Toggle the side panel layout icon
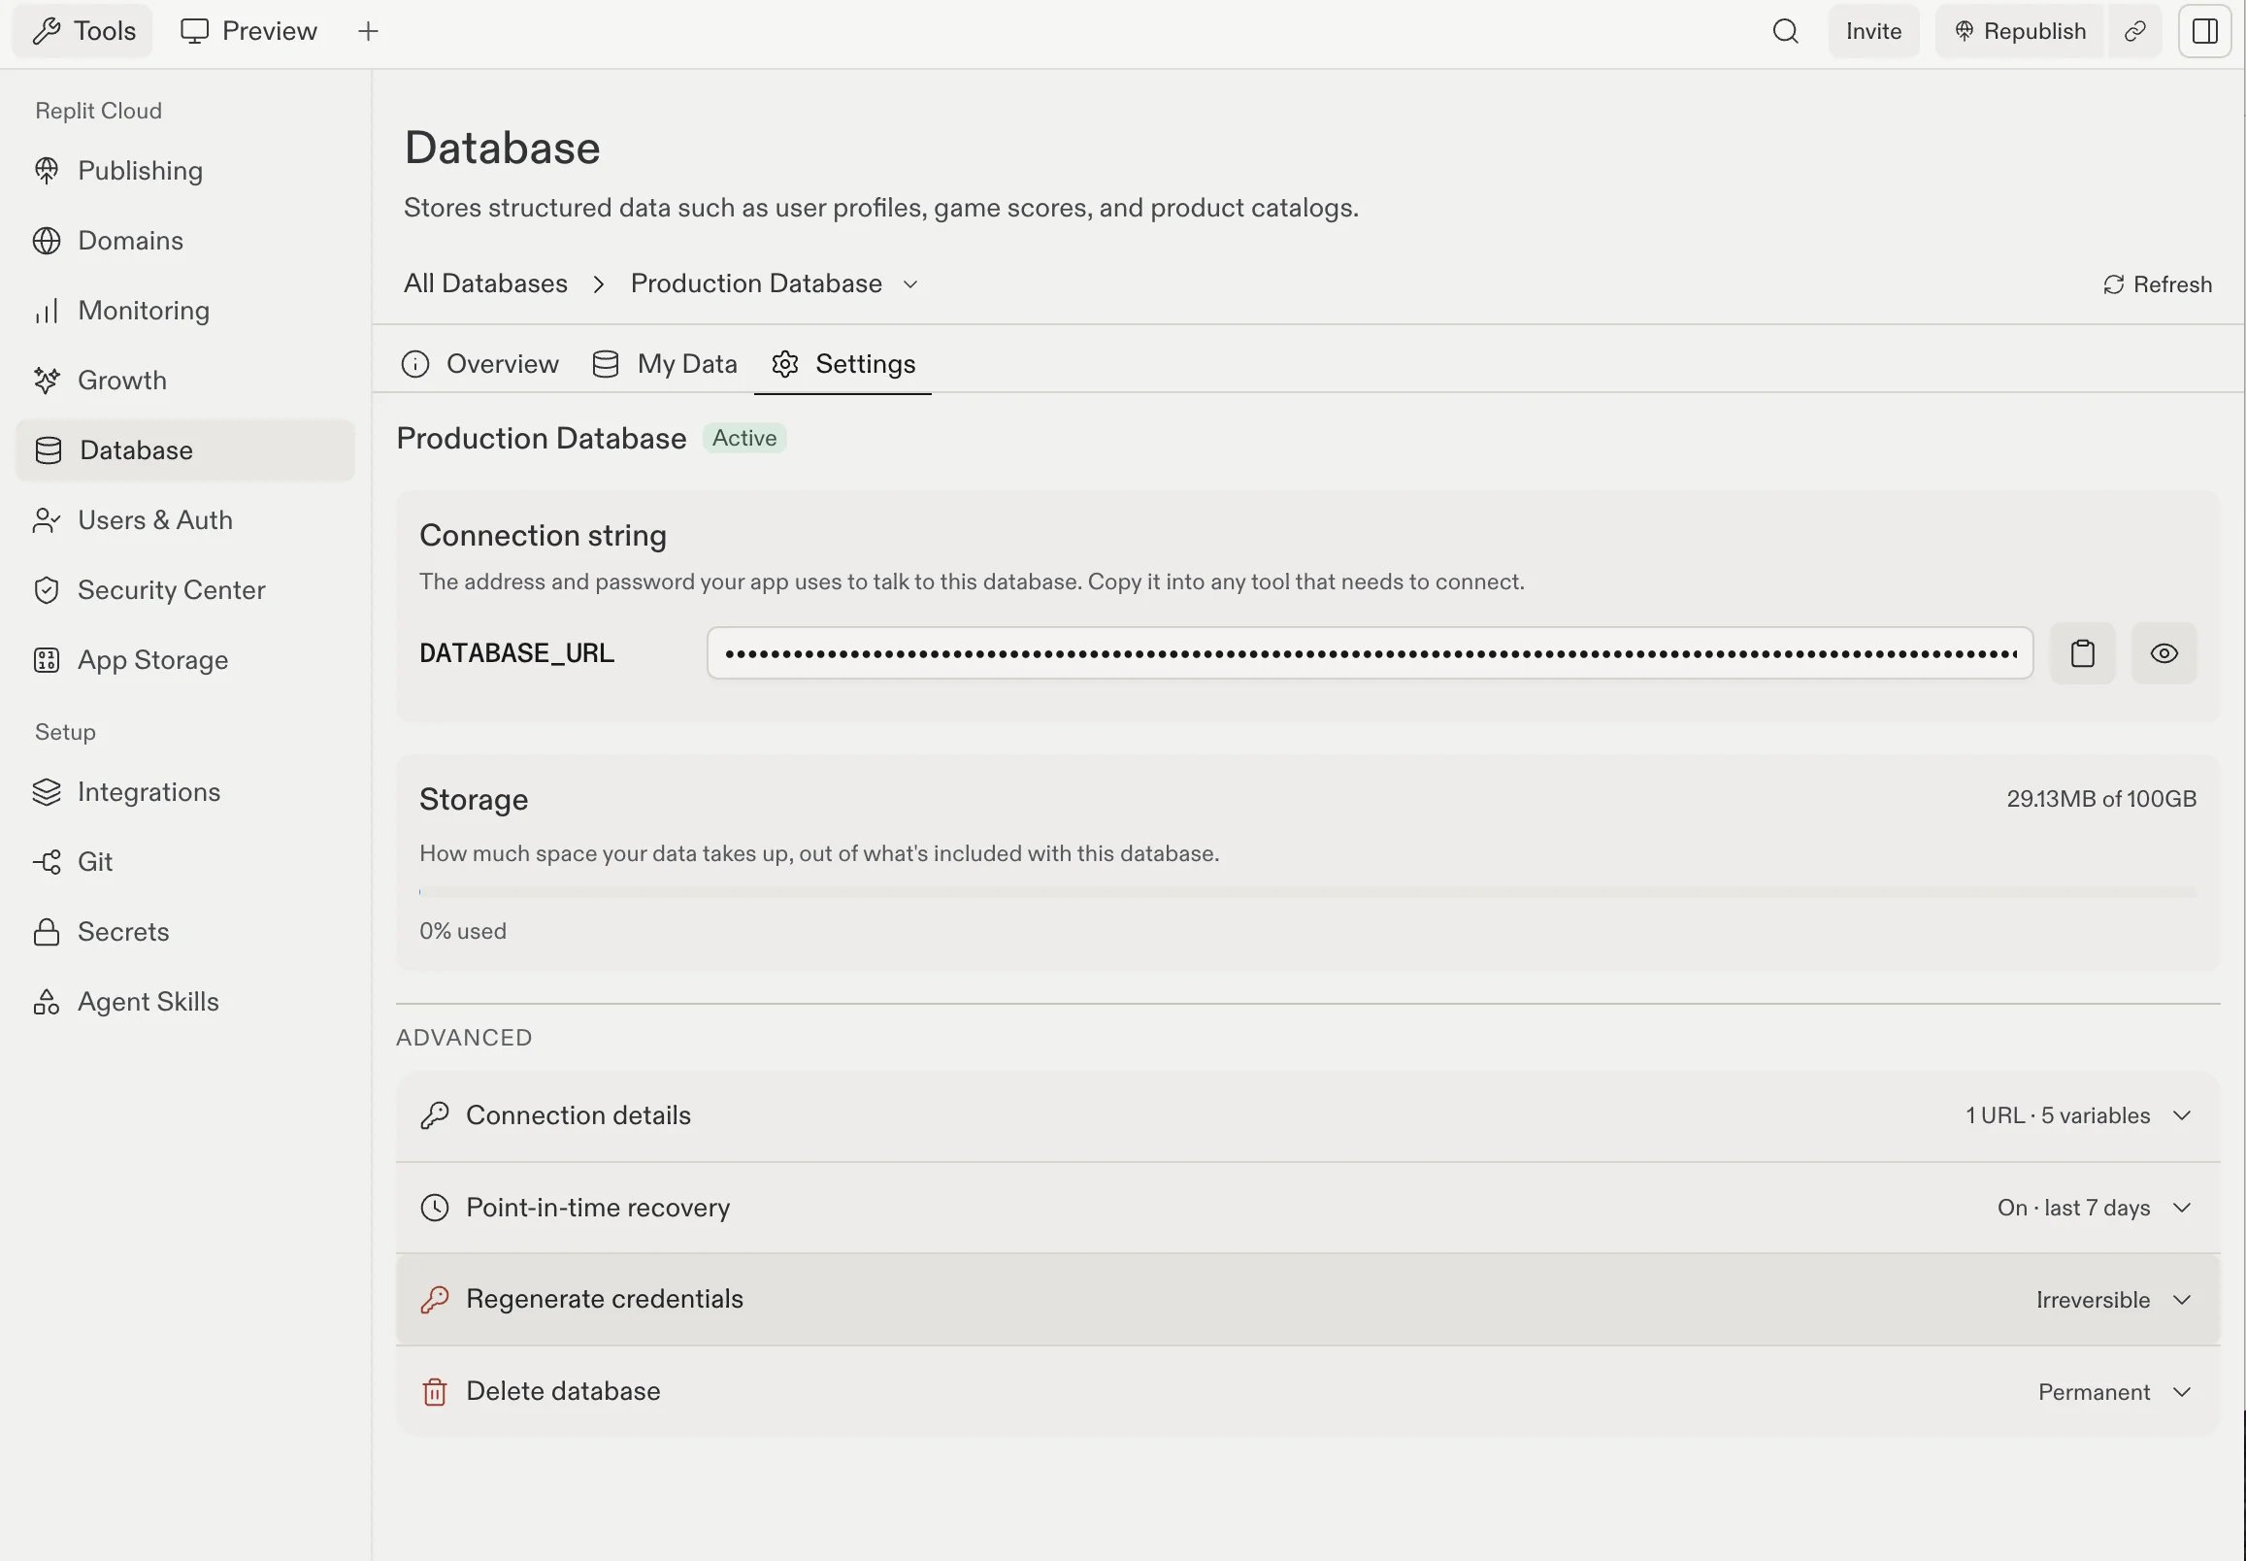Screen dimensions: 2246x1561 (x=2205, y=31)
